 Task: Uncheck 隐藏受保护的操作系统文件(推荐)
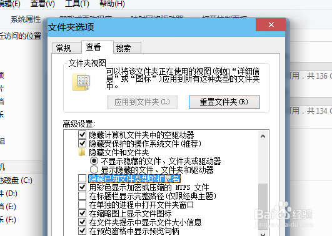click(82, 144)
